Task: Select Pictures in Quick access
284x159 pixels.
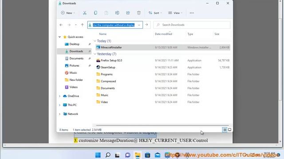Action: [x=74, y=66]
